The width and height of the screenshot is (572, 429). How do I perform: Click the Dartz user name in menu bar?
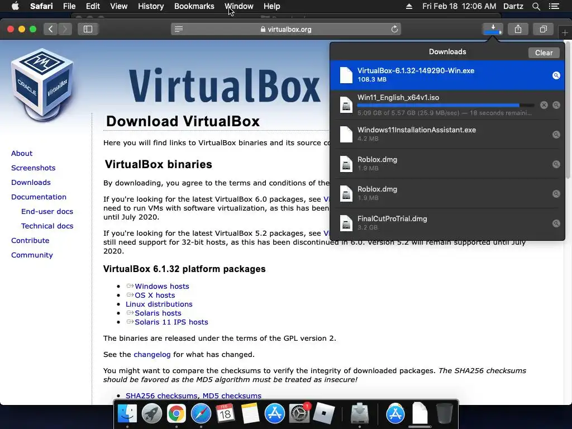coord(513,6)
